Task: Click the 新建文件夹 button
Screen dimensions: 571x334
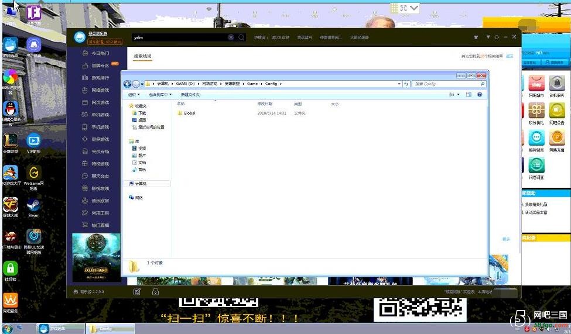Action: [190, 95]
